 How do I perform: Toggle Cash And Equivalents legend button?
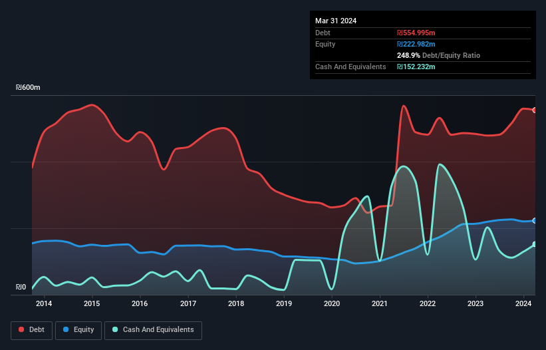(153, 330)
